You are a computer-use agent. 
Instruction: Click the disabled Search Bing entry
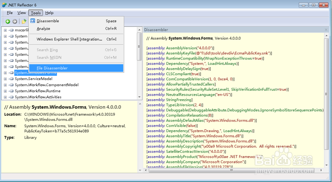click(x=76, y=50)
